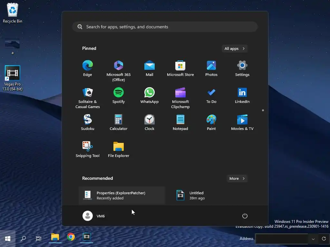The width and height of the screenshot is (330, 247).
Task: Launch Solitaire & Casual Games
Action: 88,98
